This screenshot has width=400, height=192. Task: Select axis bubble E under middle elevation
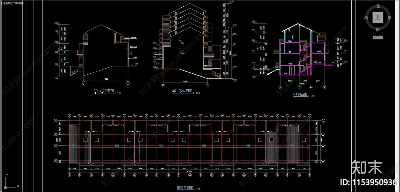[163, 85]
